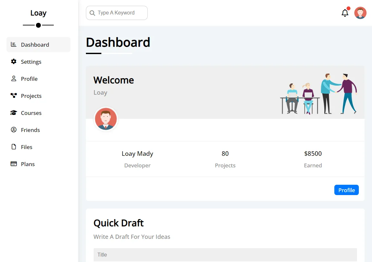Click the Profile person icon
This screenshot has width=372, height=262.
[14, 79]
